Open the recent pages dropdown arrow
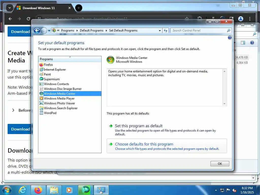Viewport: 260px width, 195px height. coord(49,31)
